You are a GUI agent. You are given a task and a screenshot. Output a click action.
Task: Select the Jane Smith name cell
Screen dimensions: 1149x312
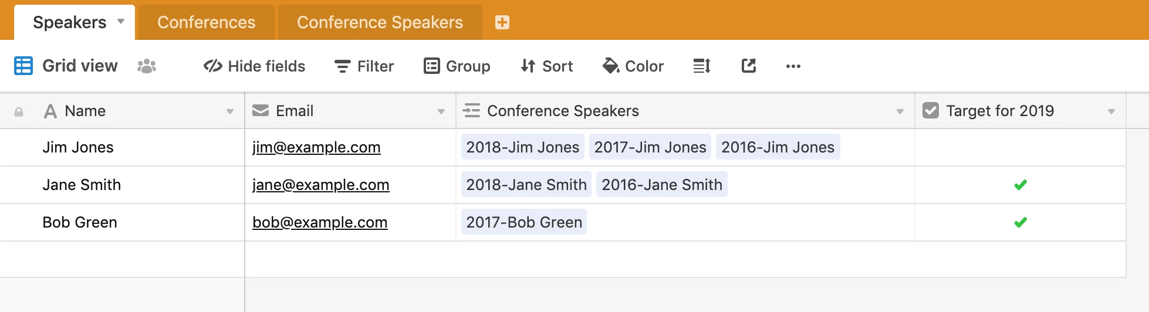(x=82, y=185)
